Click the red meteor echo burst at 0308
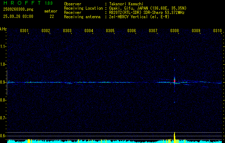 (x=175, y=81)
